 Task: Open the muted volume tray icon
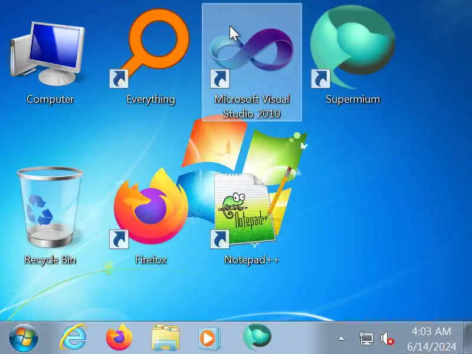[387, 338]
